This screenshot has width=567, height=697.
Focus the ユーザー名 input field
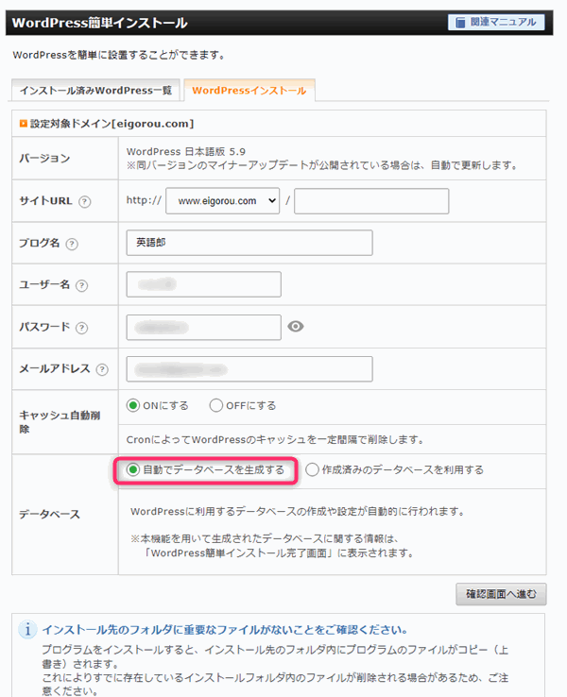tap(204, 284)
